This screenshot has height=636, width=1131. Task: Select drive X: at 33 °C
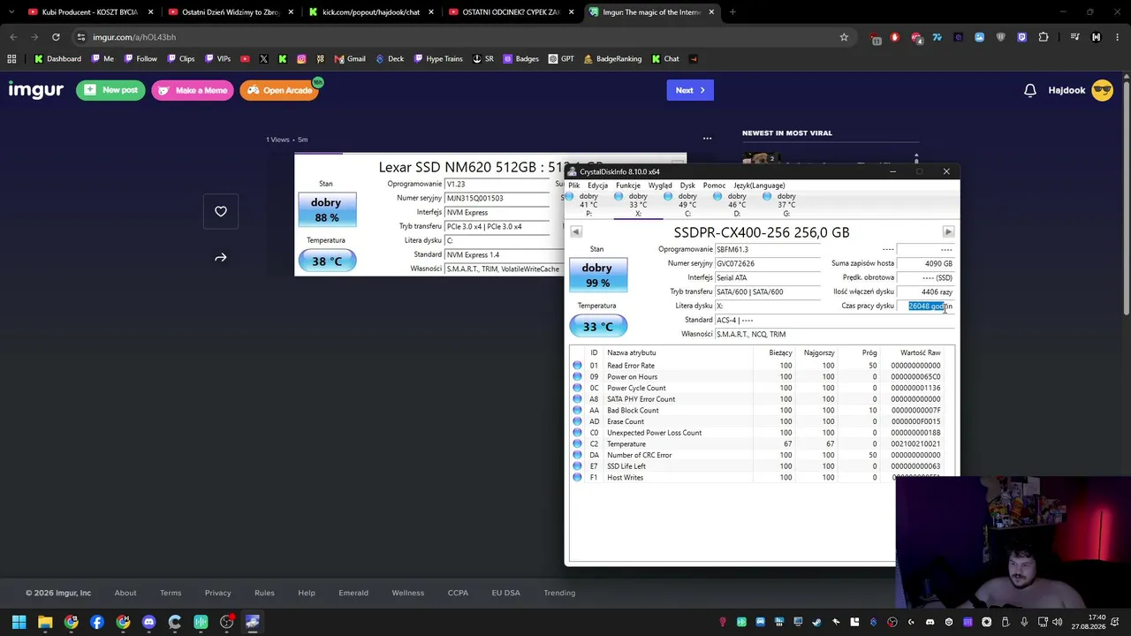coord(638,204)
